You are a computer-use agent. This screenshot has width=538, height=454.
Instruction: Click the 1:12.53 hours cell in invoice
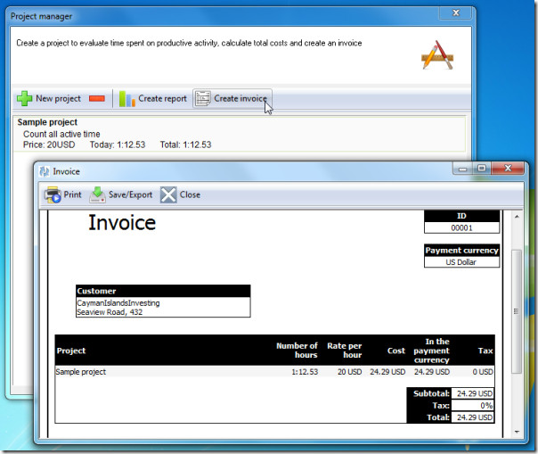(x=305, y=372)
